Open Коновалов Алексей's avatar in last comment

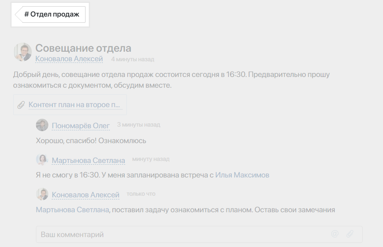pyautogui.click(x=42, y=194)
